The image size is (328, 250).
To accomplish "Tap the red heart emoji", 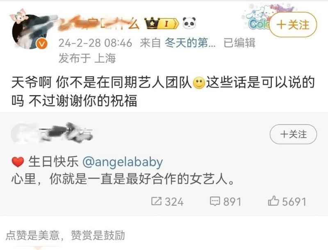I will [18, 162].
